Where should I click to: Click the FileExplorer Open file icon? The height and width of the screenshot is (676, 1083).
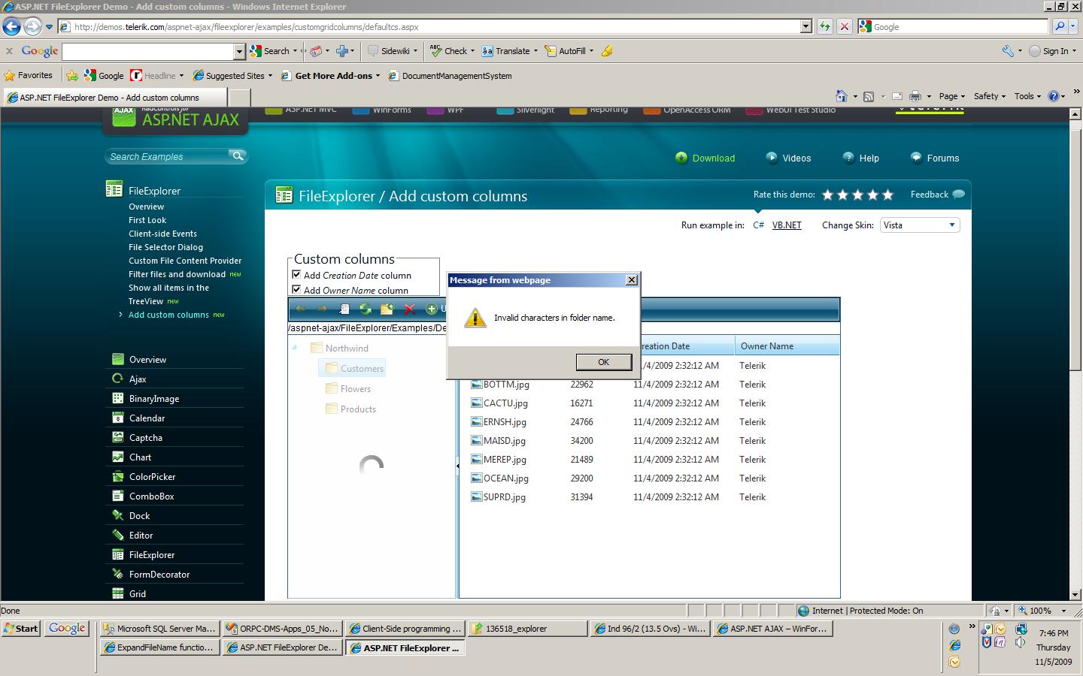tap(344, 309)
